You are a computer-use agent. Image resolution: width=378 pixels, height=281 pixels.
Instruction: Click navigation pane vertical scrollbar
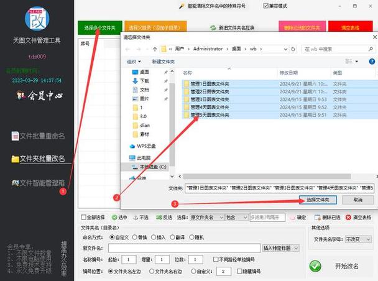tap(172, 124)
